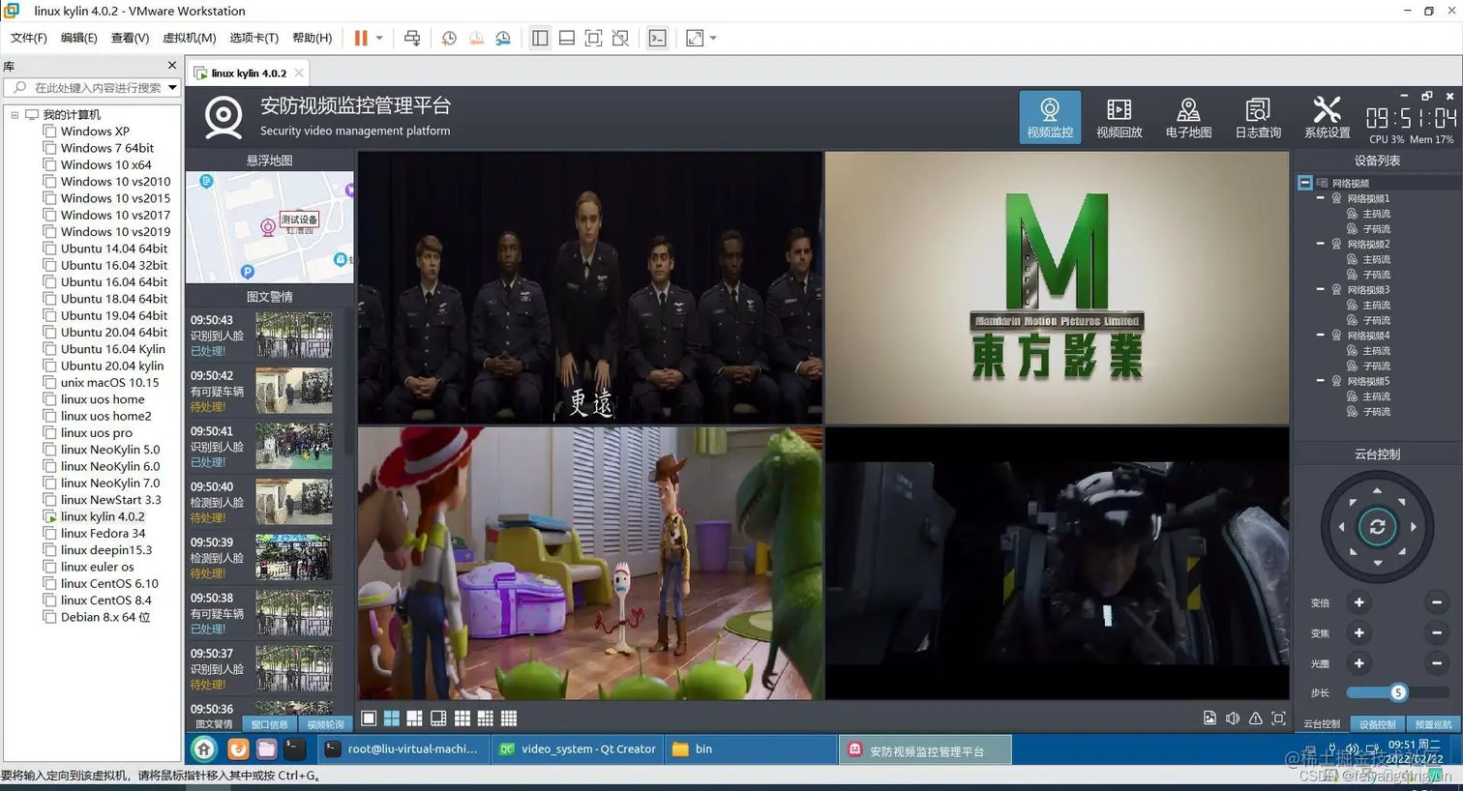Tilt PTZ camera down arrow

(x=1377, y=563)
